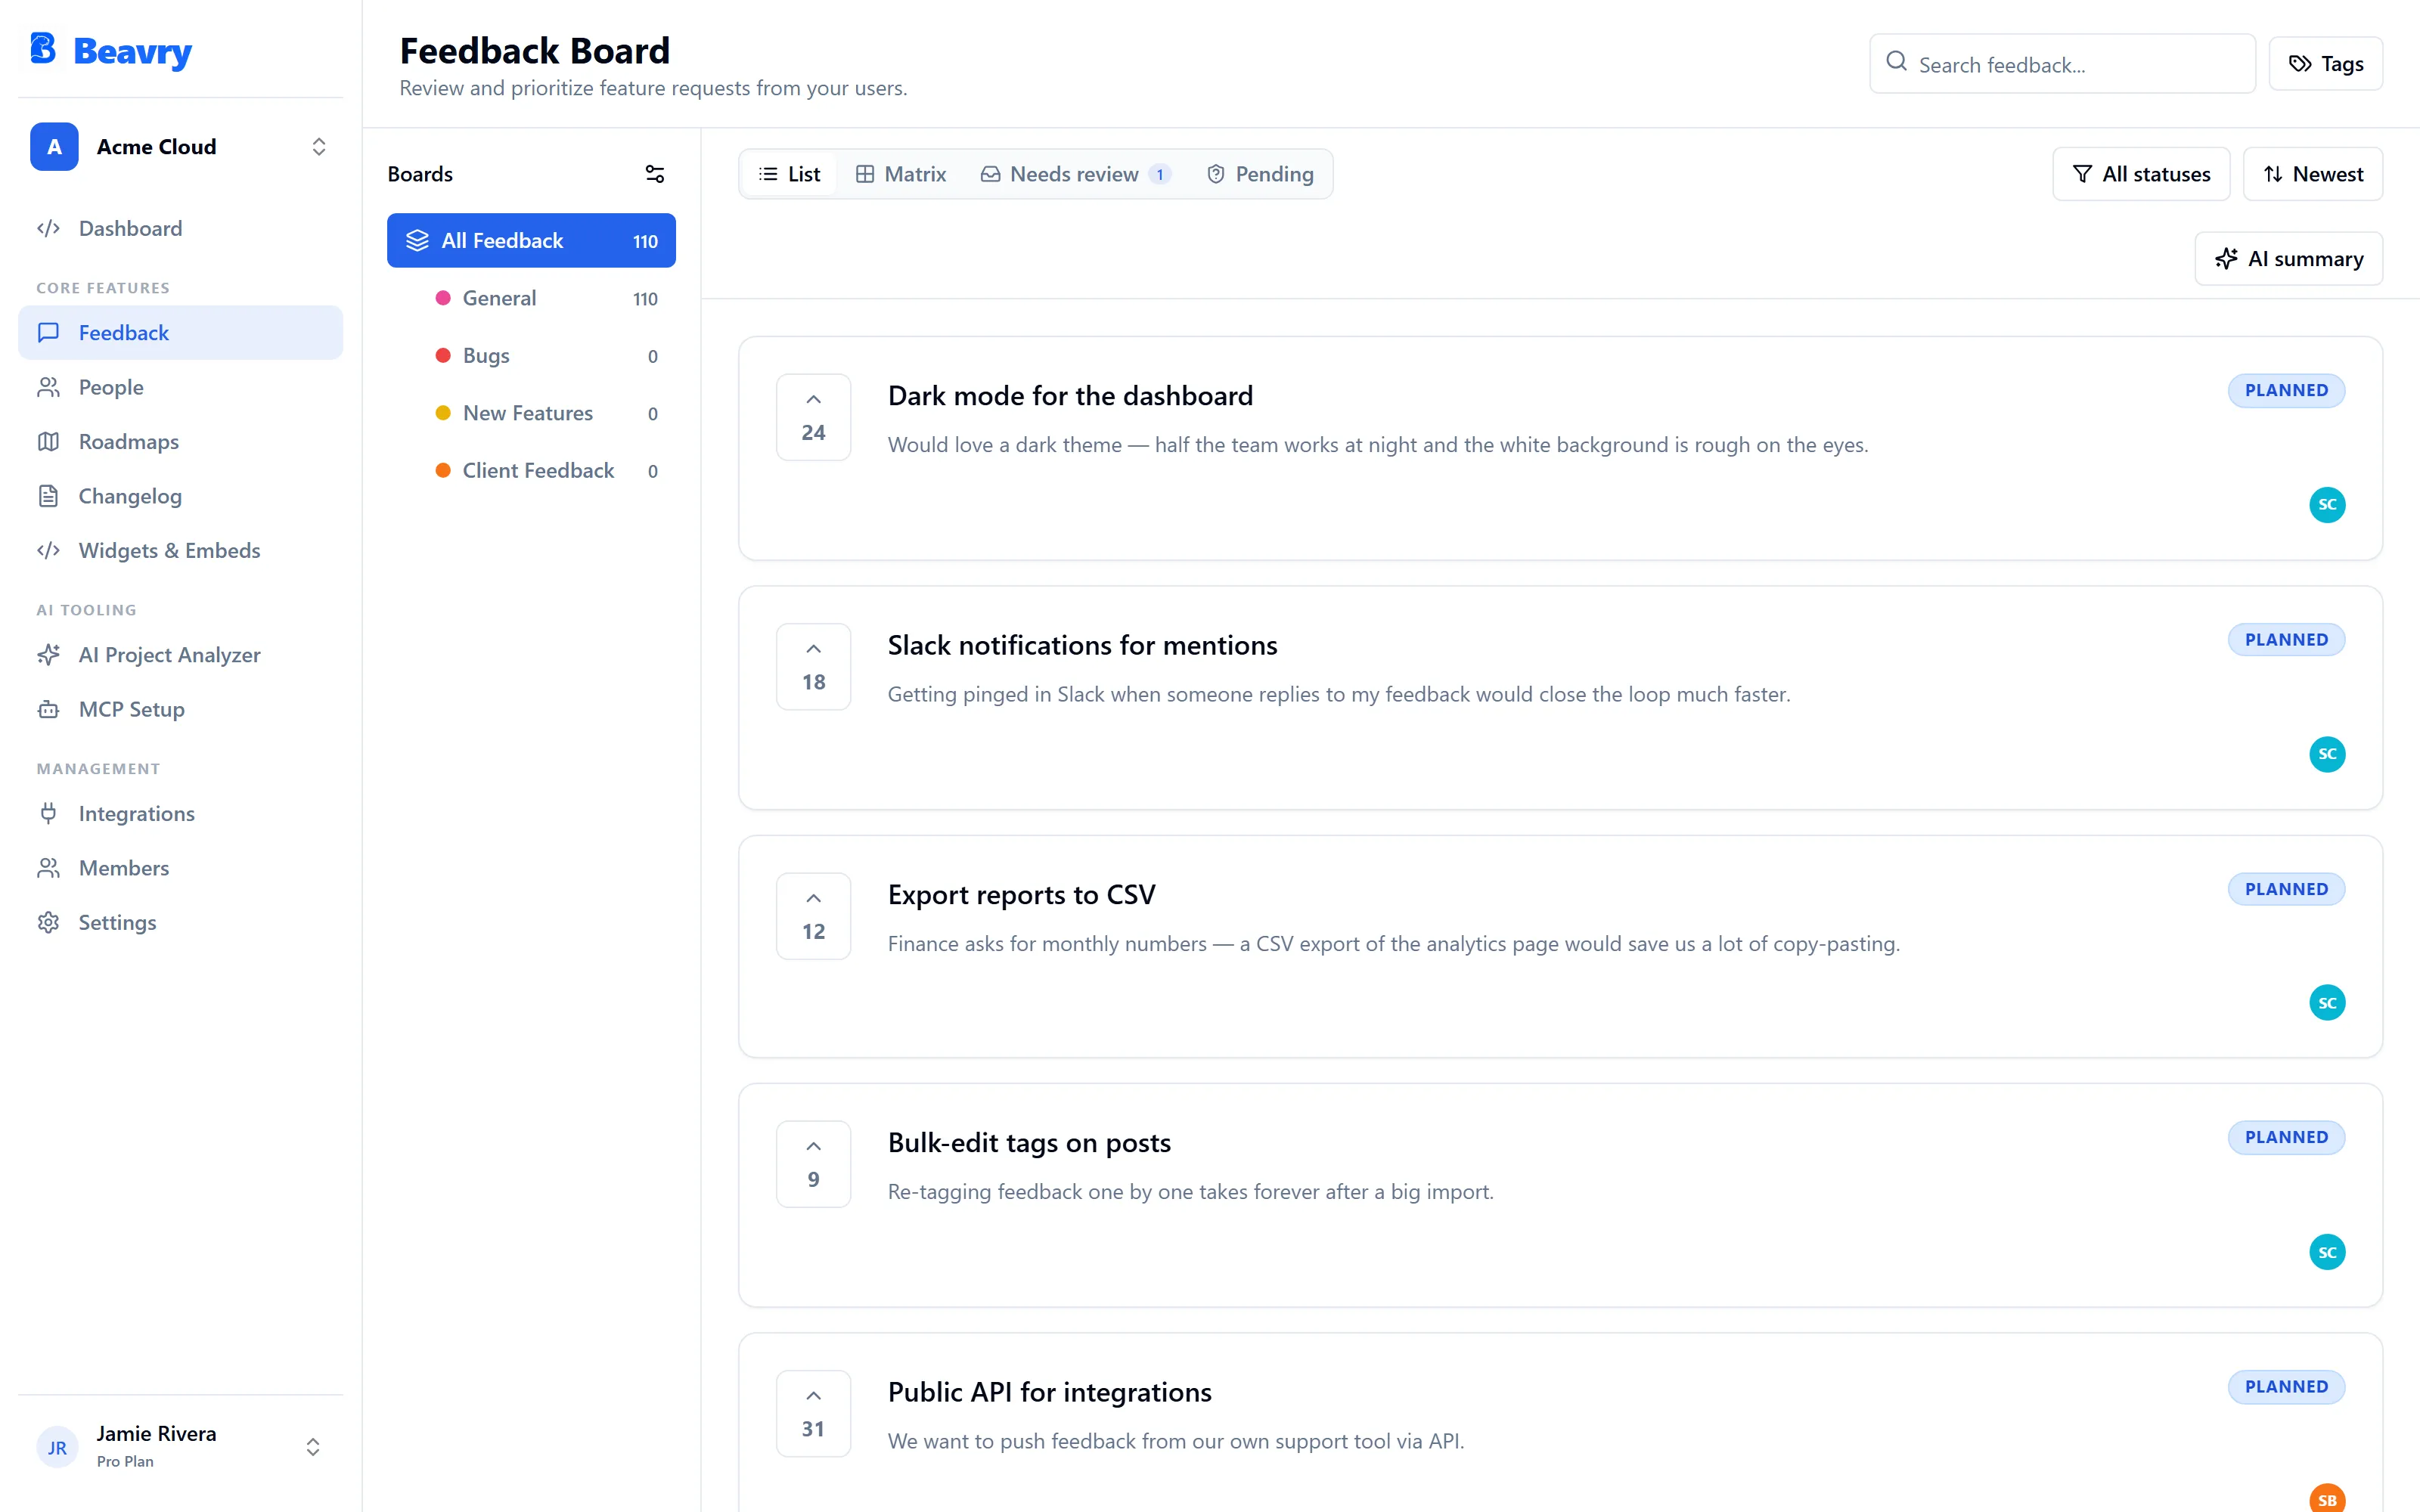This screenshot has width=2420, height=1512.
Task: Open Settings from the sidebar
Action: (180, 922)
